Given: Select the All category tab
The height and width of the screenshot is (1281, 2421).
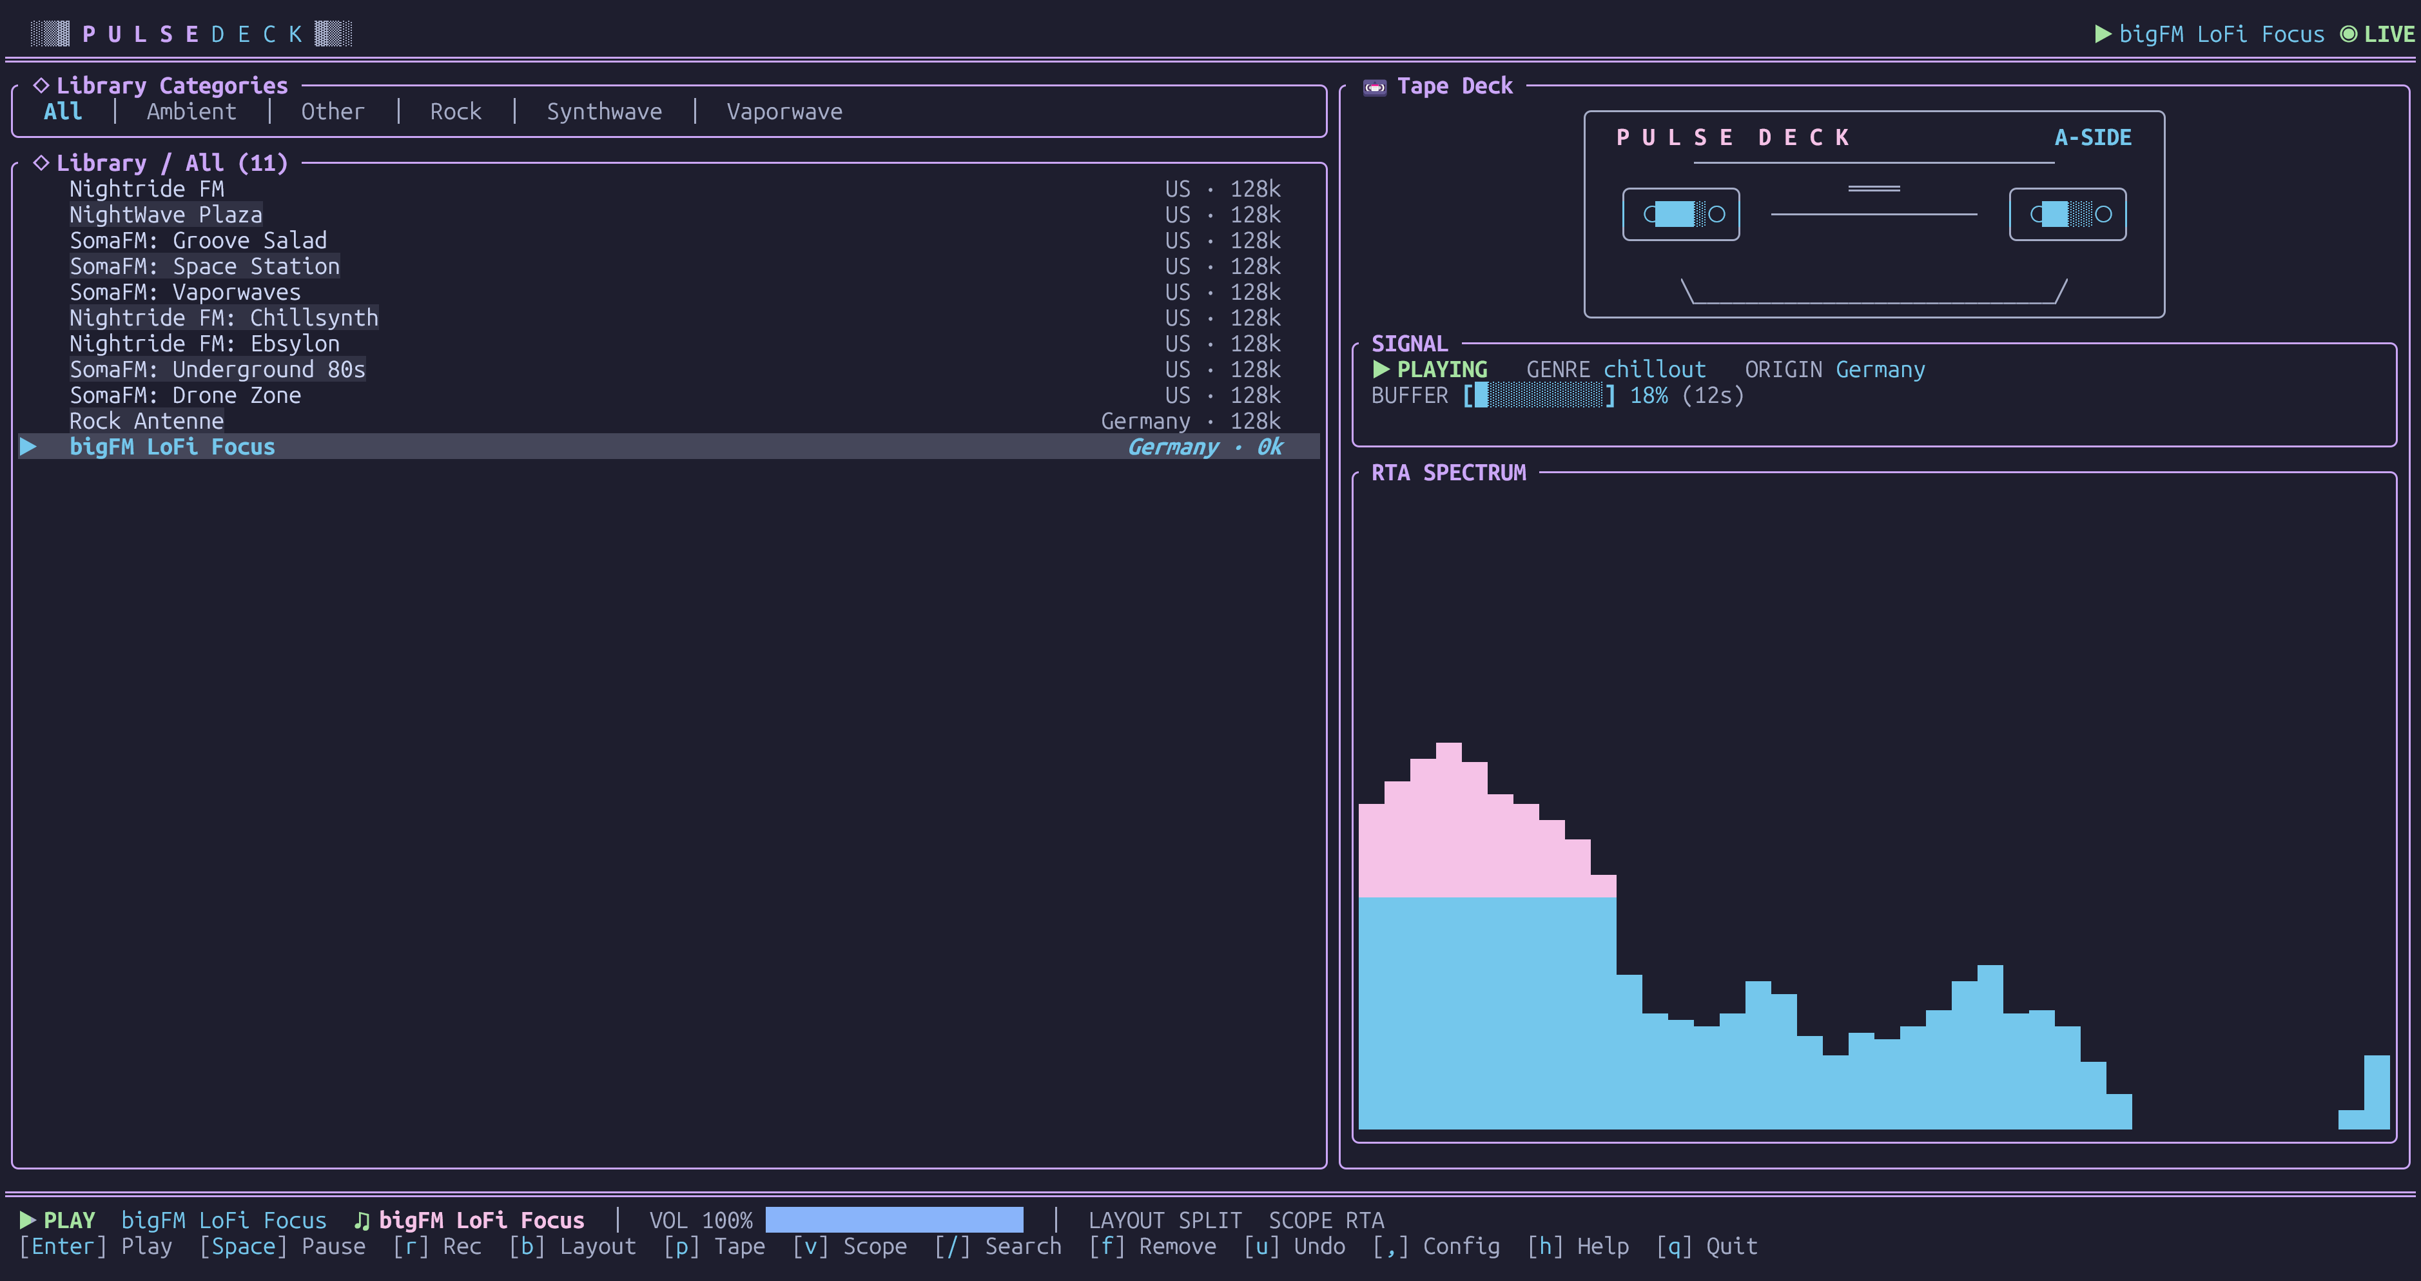Looking at the screenshot, I should [x=63, y=112].
